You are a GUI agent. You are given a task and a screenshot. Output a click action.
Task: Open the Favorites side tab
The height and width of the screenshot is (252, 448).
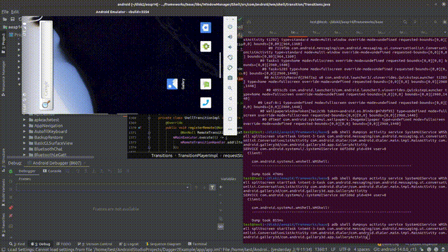[4, 225]
